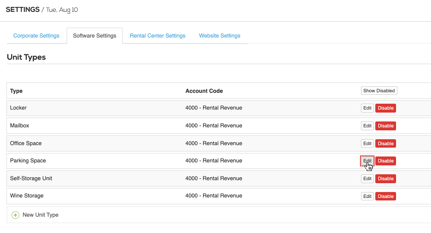
Task: Select the Software Settings tab
Action: click(x=95, y=36)
